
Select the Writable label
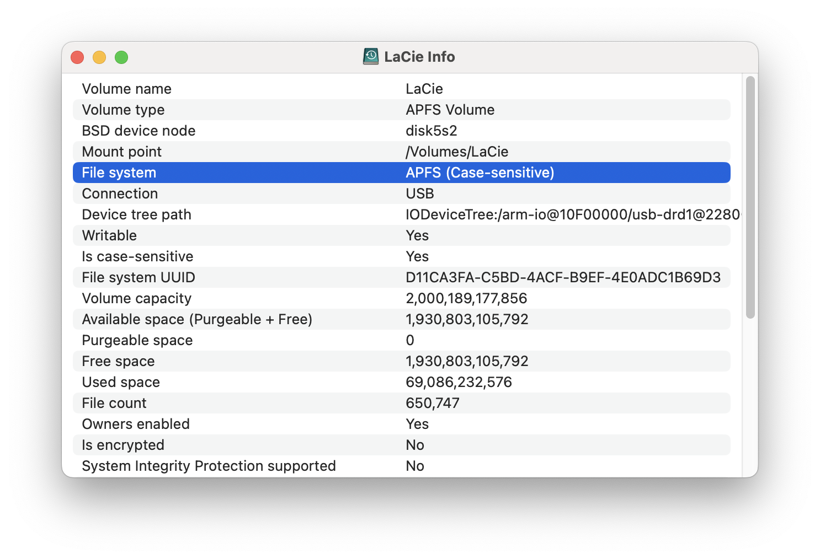[109, 235]
